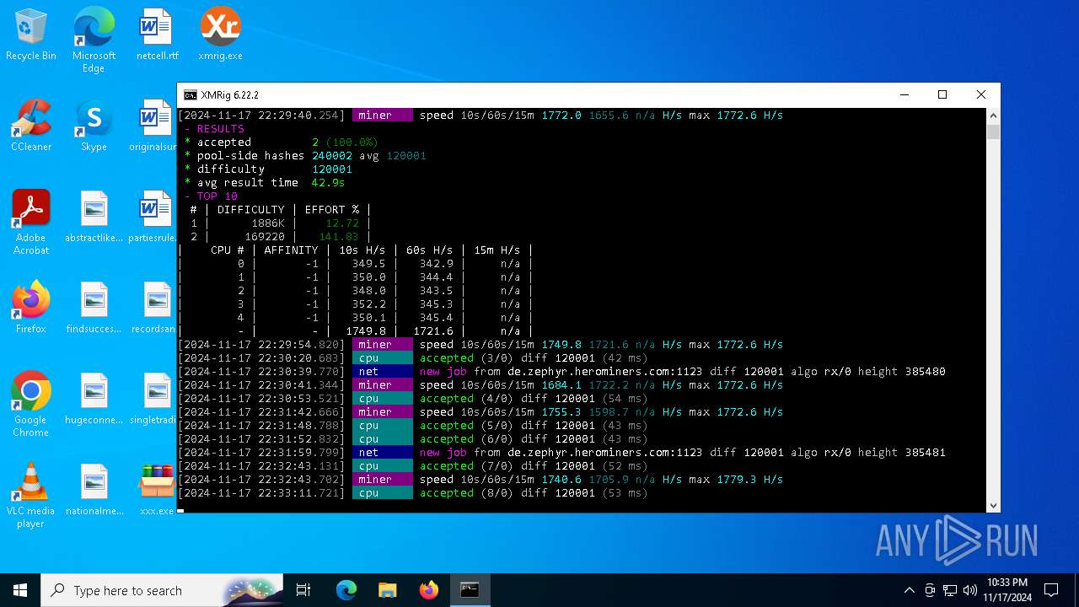Click the console scrollbar down arrow
Screen dimensions: 1079x607
coord(993,505)
